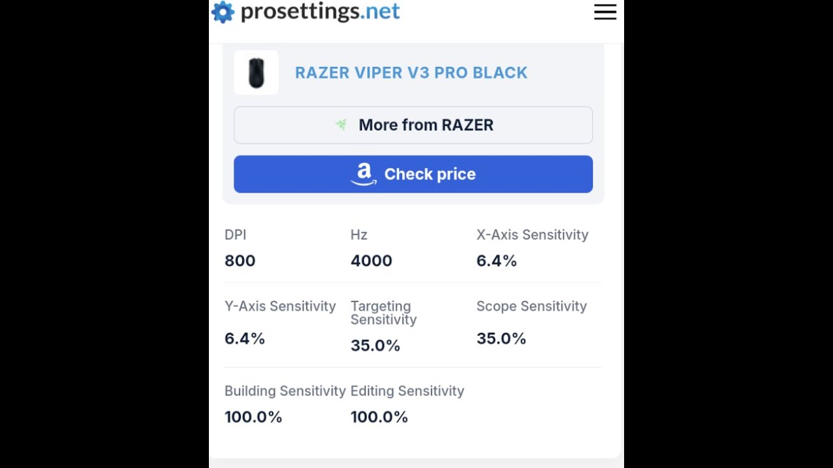
Task: Click the Building Sensitivity label
Action: click(284, 391)
